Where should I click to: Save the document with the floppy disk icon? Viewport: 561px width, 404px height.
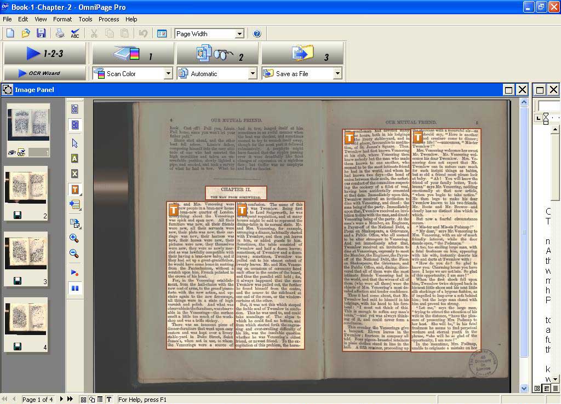41,33
